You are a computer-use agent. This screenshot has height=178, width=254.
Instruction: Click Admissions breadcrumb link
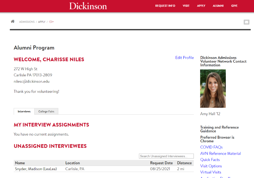coord(27,22)
